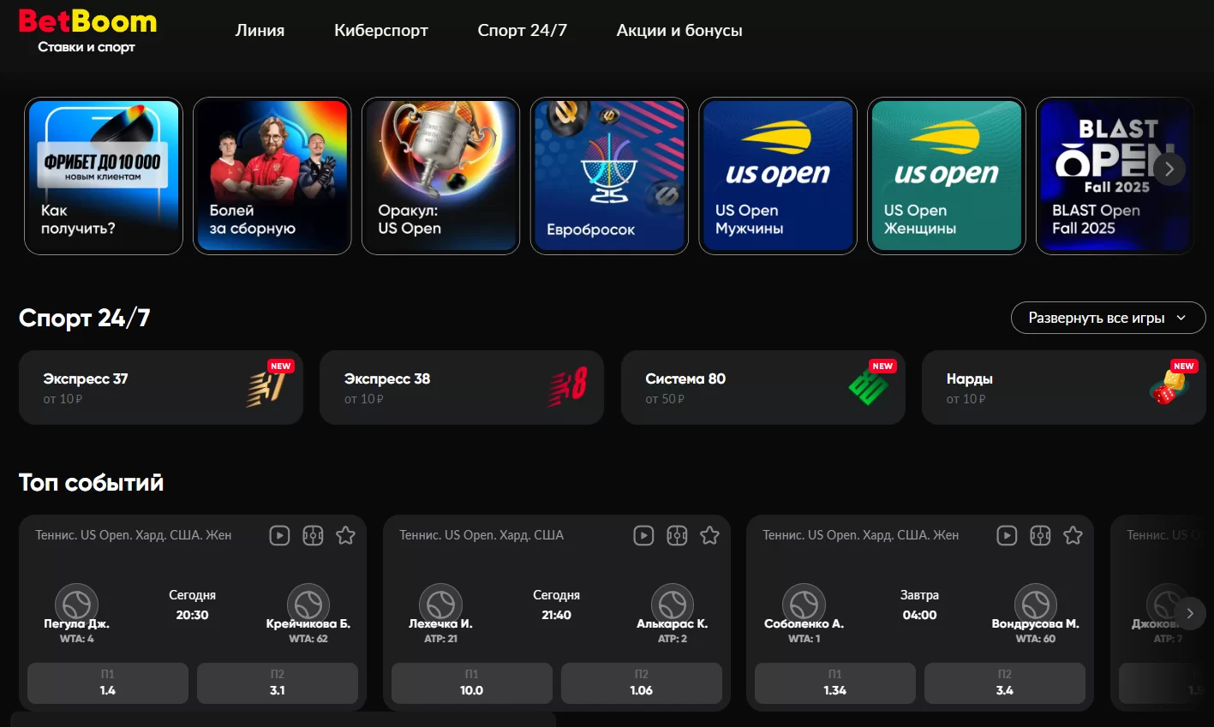Screen dimensions: 1214x727
Task: Open live stream for Pegula vs Krejcikova match
Action: coord(279,535)
